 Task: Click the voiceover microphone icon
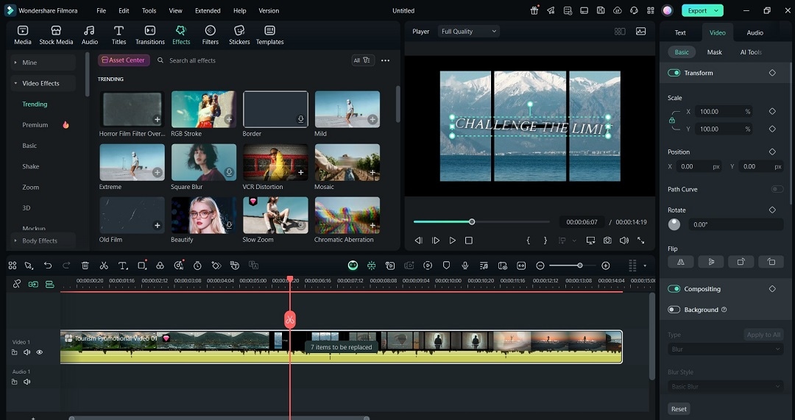coord(465,266)
